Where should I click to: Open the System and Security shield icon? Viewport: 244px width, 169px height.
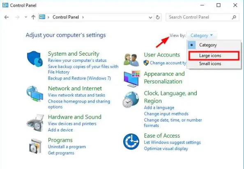point(35,59)
